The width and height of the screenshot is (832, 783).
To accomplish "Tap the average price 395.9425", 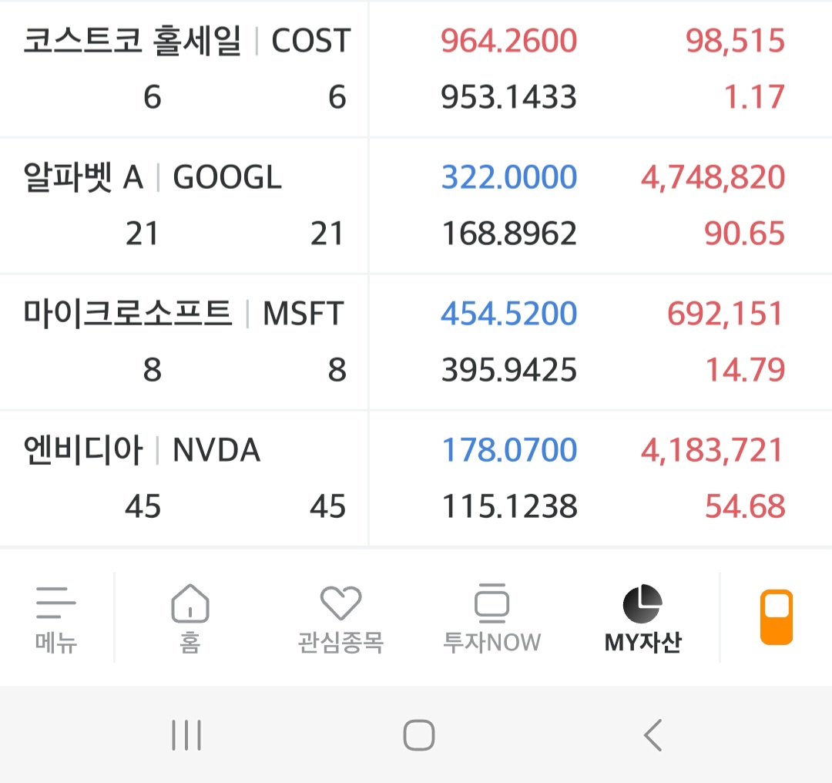I will click(x=509, y=370).
